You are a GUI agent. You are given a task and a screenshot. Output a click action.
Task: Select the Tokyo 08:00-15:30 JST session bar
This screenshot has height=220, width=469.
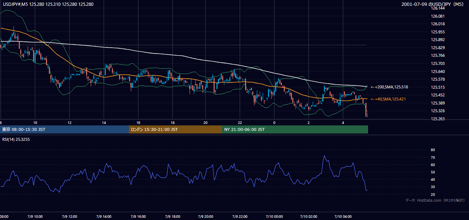64,129
